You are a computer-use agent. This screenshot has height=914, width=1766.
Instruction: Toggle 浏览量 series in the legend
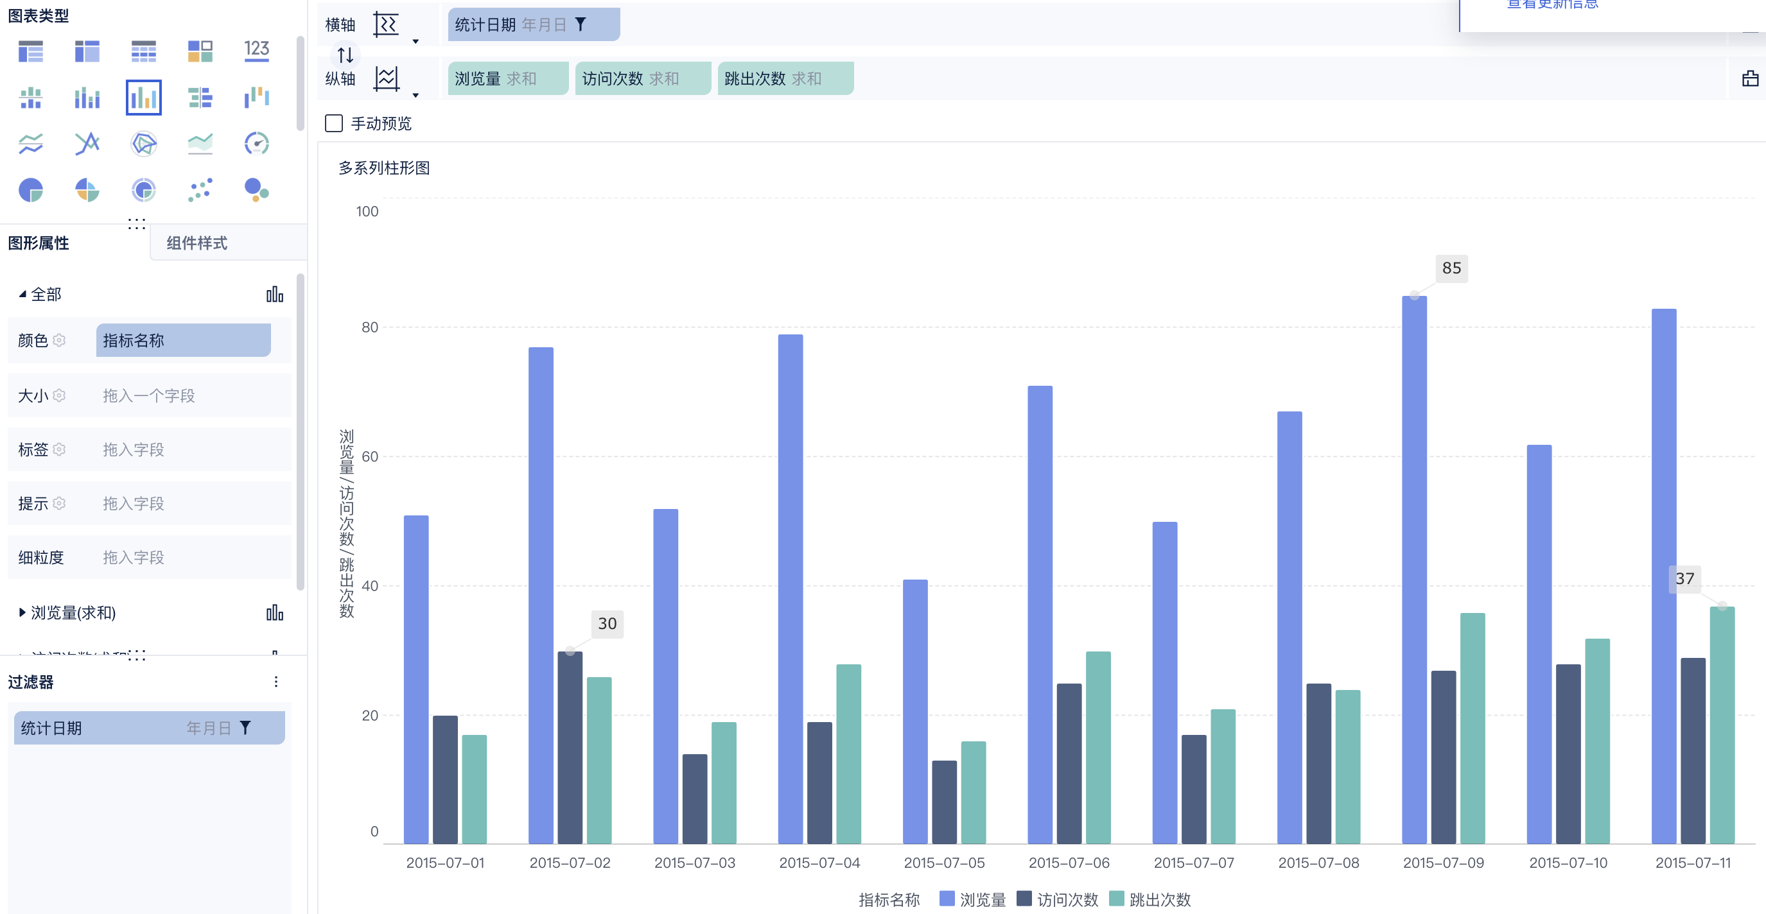click(972, 899)
